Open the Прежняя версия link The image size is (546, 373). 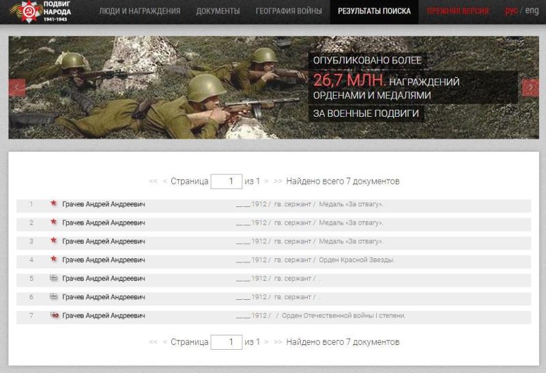457,11
